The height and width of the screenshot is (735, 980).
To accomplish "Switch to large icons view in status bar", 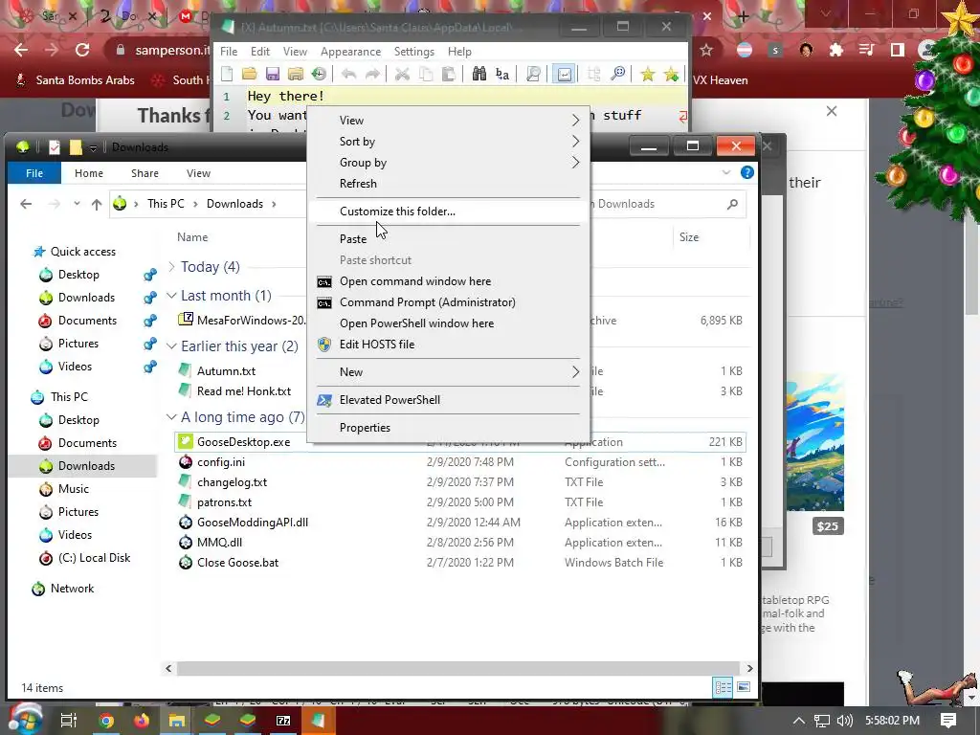I will pyautogui.click(x=743, y=687).
